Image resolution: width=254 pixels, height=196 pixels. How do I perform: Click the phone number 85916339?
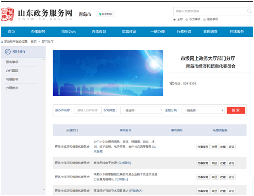(189, 84)
